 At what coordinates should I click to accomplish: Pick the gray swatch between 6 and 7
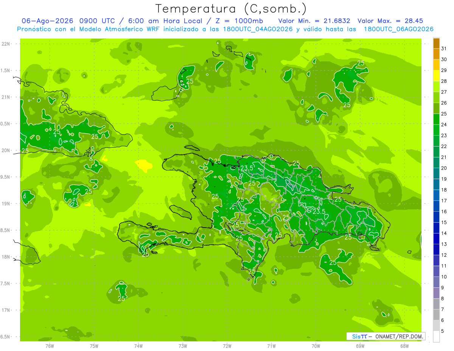click(x=436, y=315)
